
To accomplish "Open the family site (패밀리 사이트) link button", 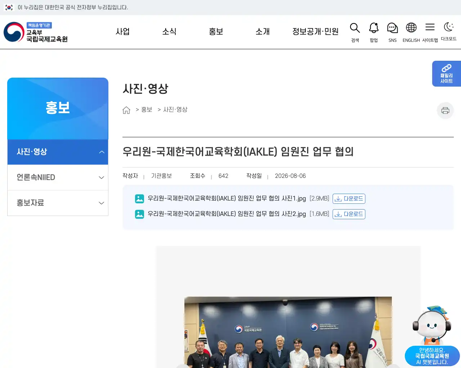I will click(447, 74).
